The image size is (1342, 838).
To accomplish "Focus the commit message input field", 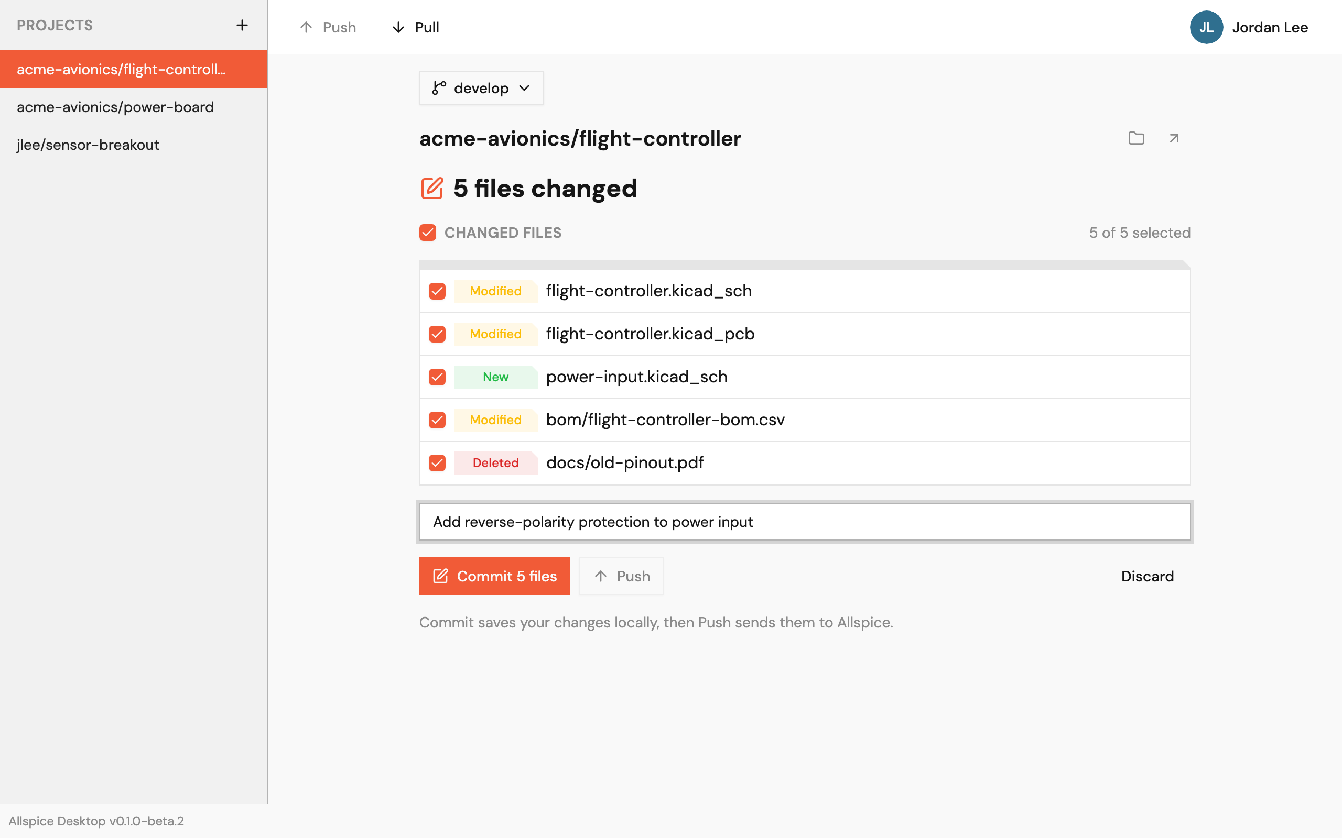I will [805, 522].
